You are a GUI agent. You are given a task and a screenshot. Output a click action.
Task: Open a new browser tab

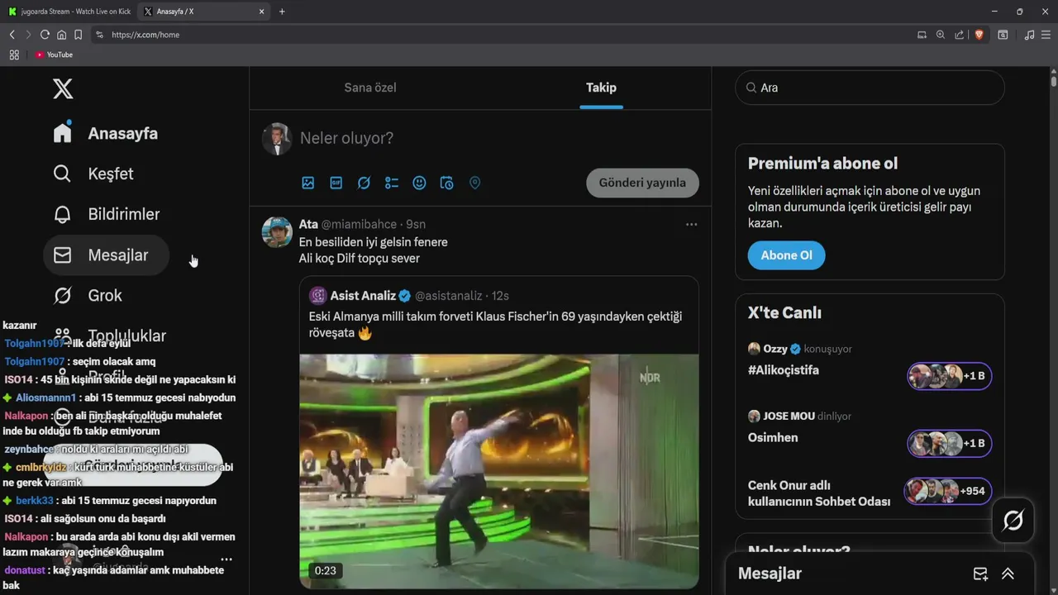coord(282,12)
